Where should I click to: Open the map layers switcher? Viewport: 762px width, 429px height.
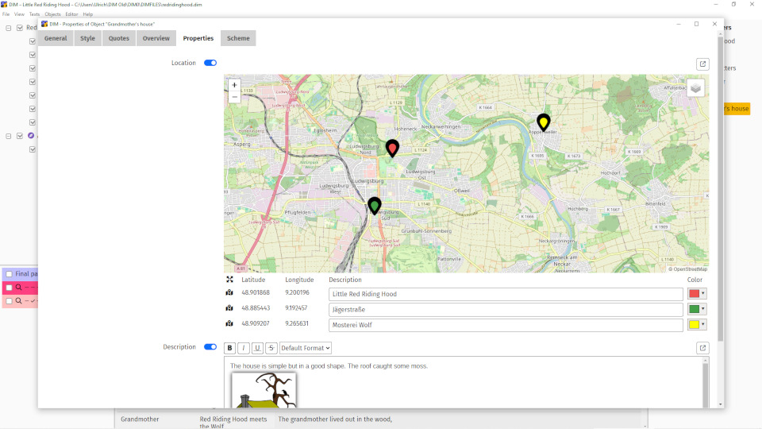695,88
